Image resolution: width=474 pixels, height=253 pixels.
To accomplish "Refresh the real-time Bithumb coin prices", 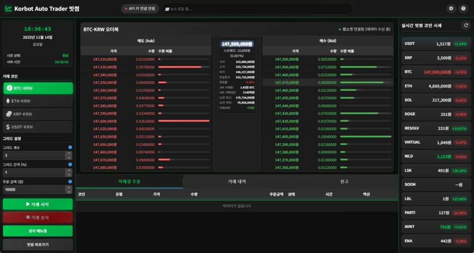I will point(466,26).
